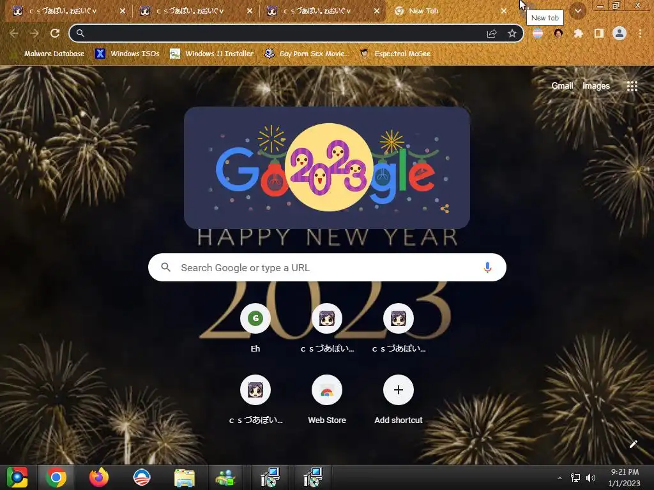Click the forward navigation arrow

[x=34, y=33]
